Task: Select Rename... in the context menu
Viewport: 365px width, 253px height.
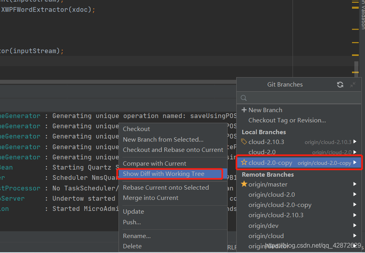Action: [173, 236]
